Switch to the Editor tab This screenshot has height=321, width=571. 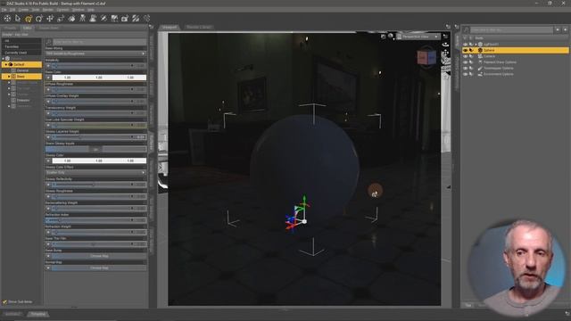[x=28, y=28]
